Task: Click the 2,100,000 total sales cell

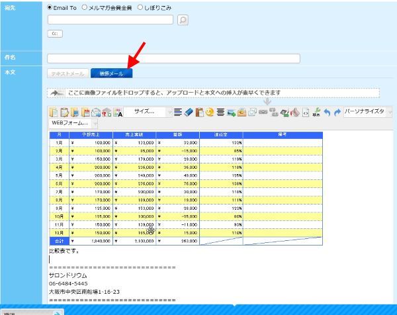Action: click(134, 241)
